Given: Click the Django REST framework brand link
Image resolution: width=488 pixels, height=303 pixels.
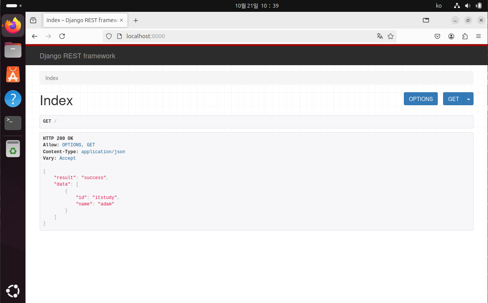Looking at the screenshot, I should (77, 56).
